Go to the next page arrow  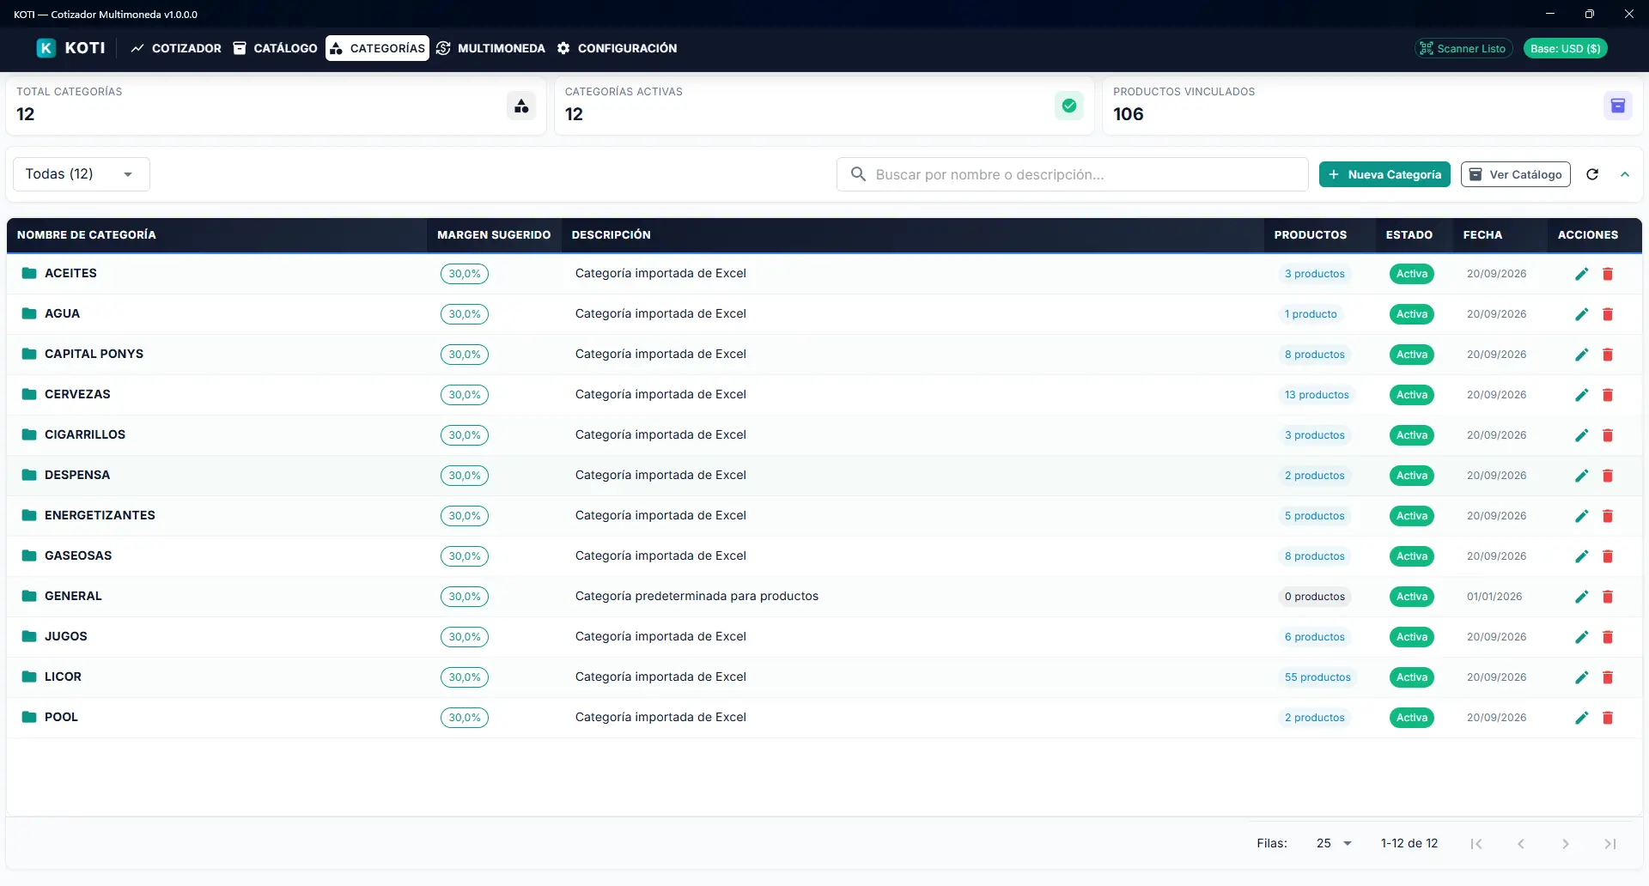[1566, 844]
